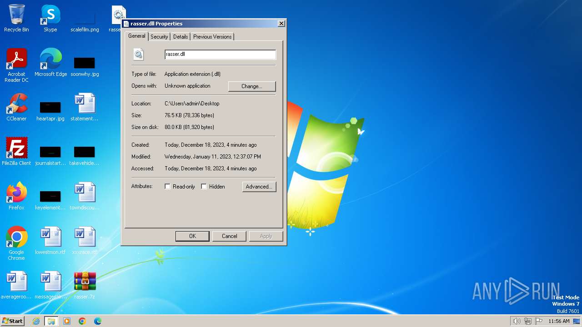Viewport: 582px width, 327px height.
Task: Click the size value 76.5 KB
Action: coord(189,115)
